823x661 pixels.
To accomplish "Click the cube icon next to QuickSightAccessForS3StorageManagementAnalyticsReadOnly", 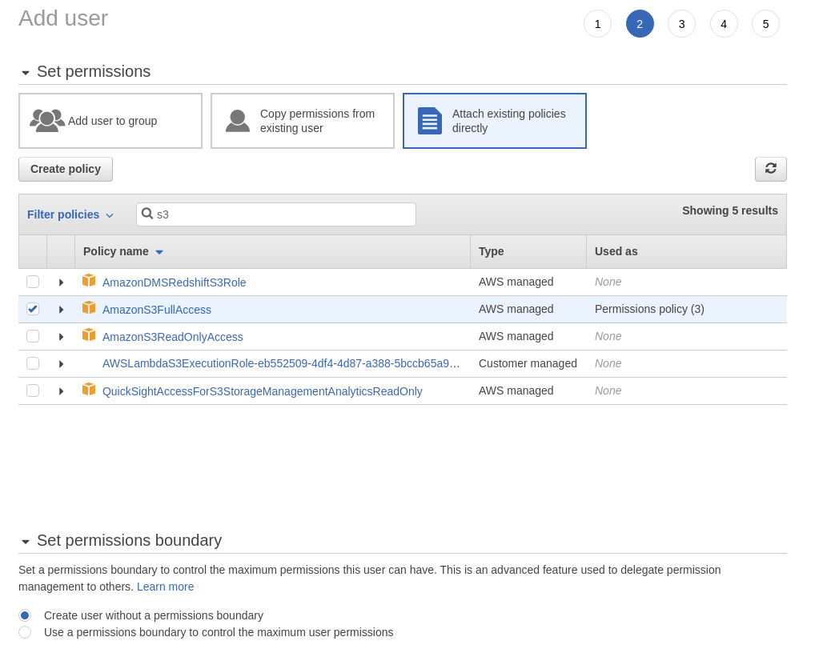I will click(x=89, y=391).
